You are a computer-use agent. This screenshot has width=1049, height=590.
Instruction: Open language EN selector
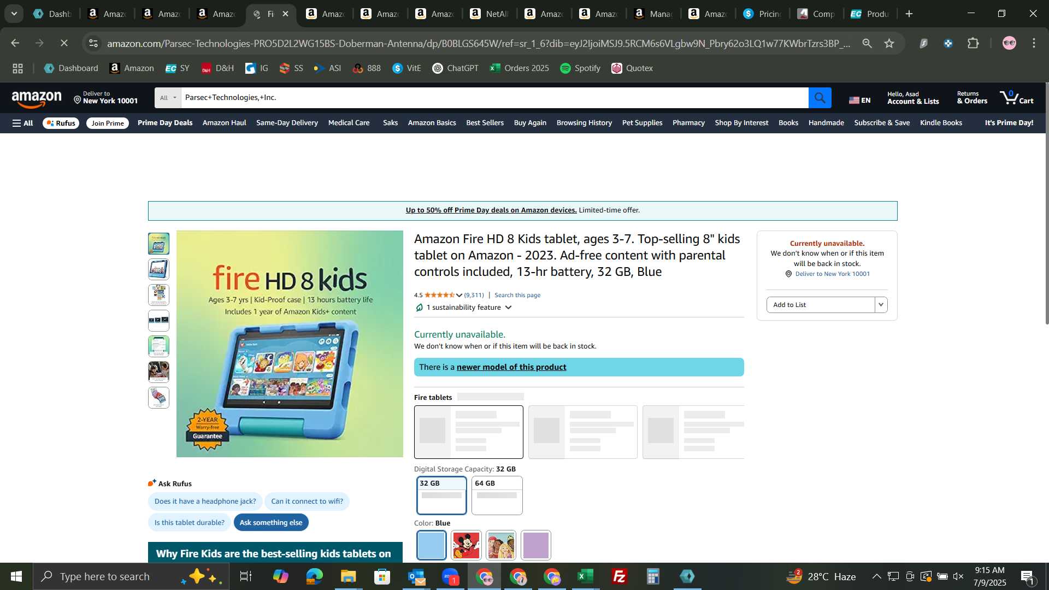coord(860,100)
